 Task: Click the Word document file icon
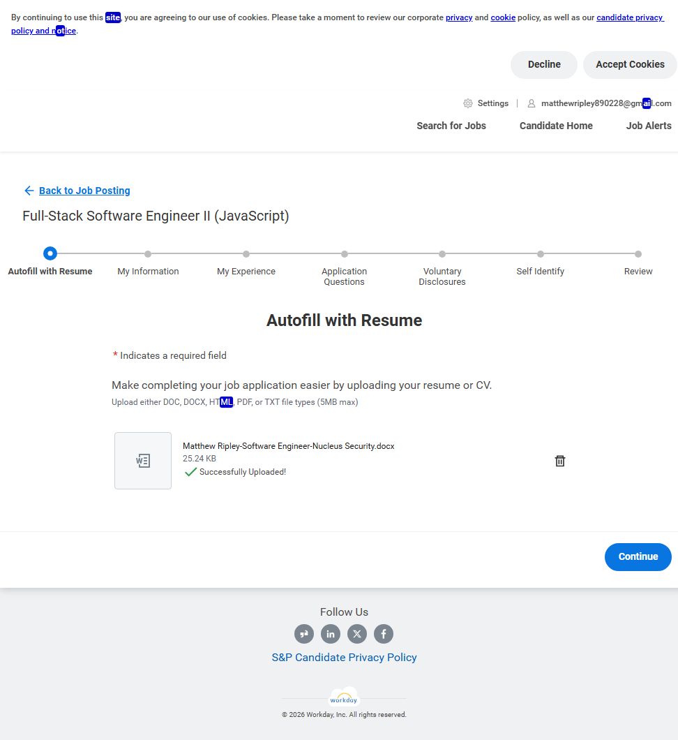pos(143,461)
